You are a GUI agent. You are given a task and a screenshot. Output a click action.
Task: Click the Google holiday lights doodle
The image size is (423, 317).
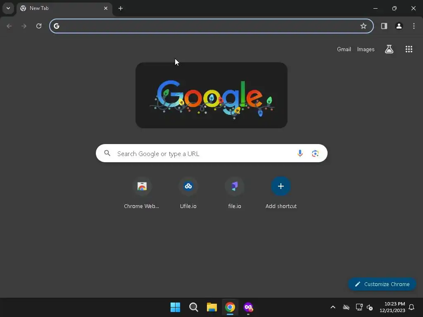click(x=211, y=95)
